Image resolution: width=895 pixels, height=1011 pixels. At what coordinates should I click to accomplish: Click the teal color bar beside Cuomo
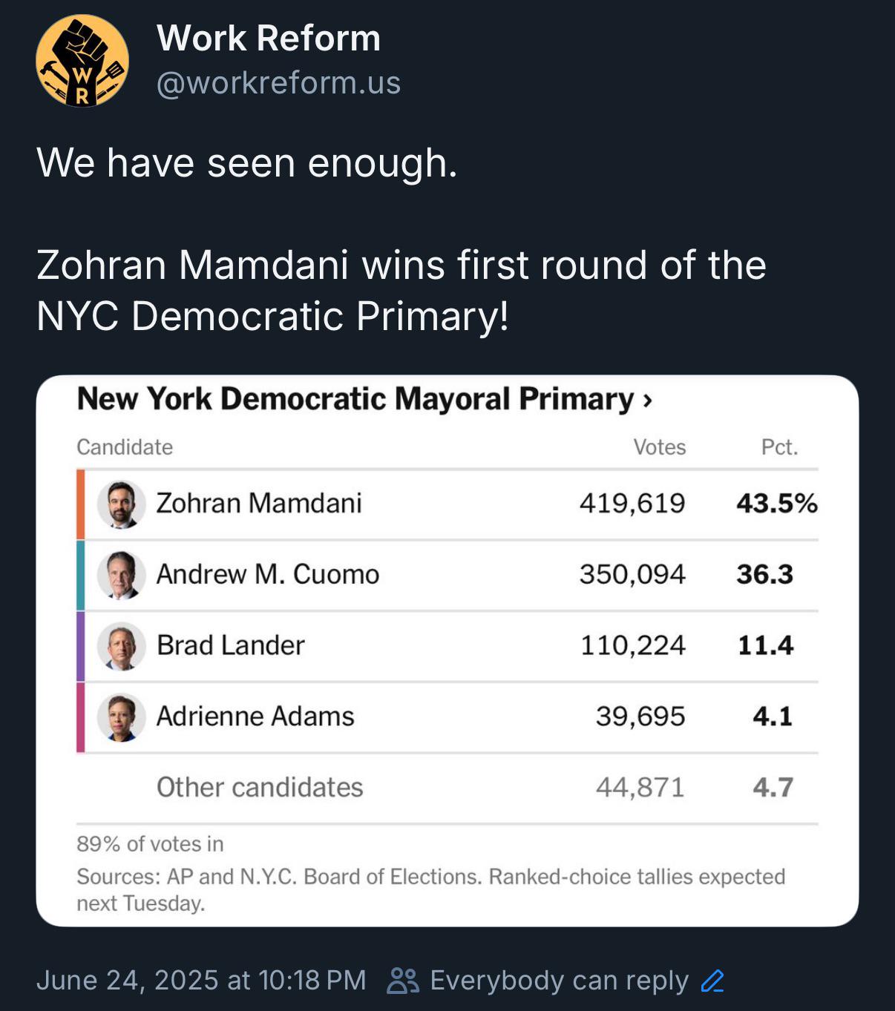click(80, 576)
